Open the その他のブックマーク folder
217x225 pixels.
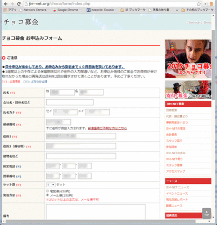tap(197, 10)
